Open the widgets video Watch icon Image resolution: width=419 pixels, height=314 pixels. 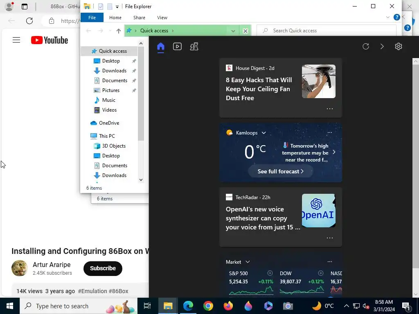point(177,47)
